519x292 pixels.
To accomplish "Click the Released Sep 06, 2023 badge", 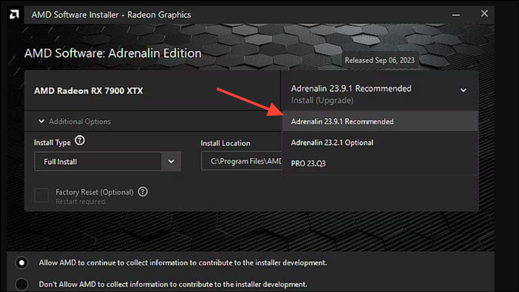I will pos(380,60).
